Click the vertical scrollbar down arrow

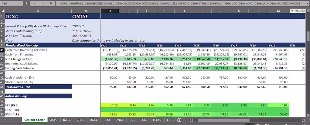tap(308, 115)
